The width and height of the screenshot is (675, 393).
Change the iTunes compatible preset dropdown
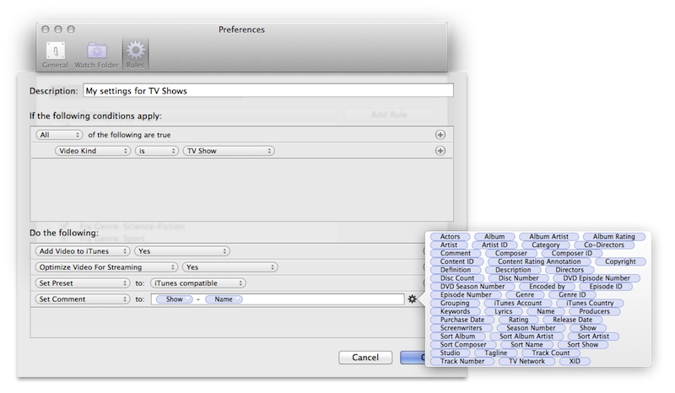(198, 283)
